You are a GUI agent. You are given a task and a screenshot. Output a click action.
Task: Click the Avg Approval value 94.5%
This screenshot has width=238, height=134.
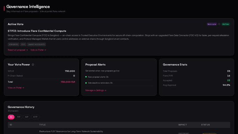pyautogui.click(x=226, y=85)
